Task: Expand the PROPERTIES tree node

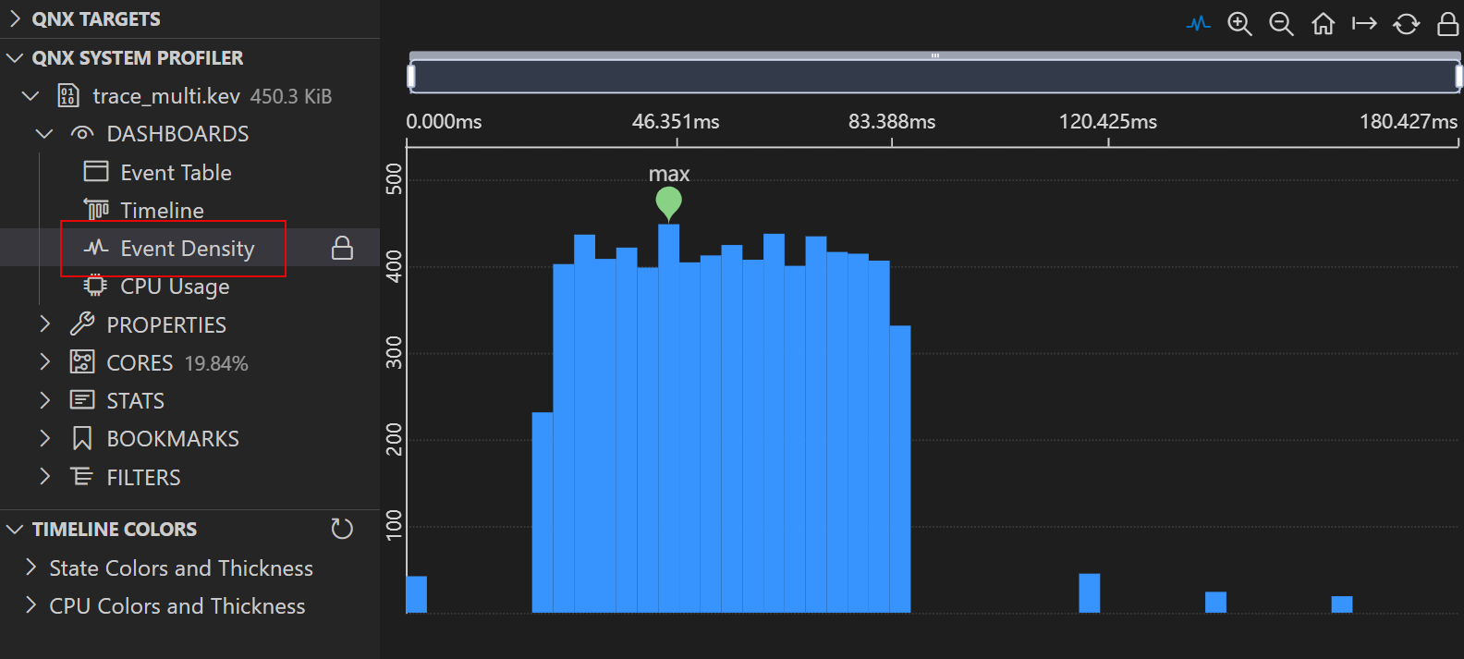Action: (44, 324)
